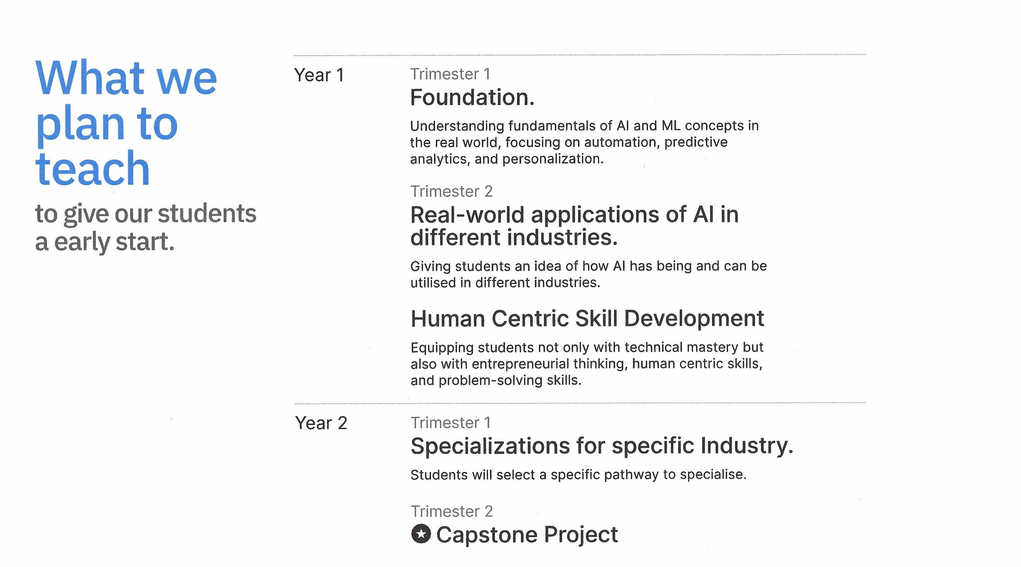Select the "Specializations for specific Industry." heading

click(602, 446)
